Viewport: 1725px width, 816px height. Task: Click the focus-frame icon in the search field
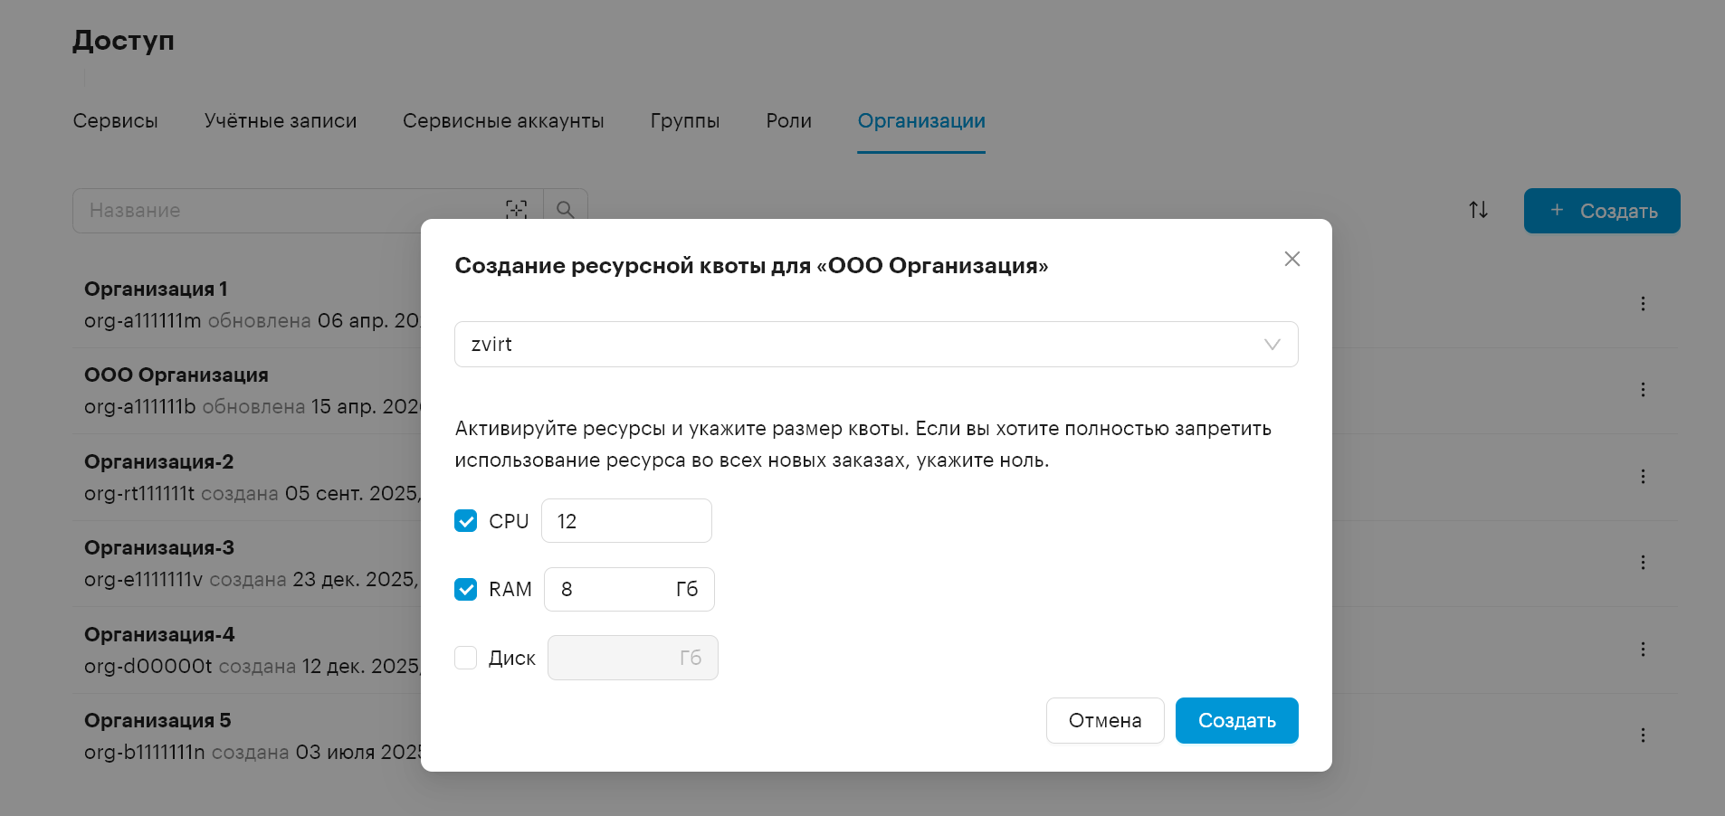[516, 210]
